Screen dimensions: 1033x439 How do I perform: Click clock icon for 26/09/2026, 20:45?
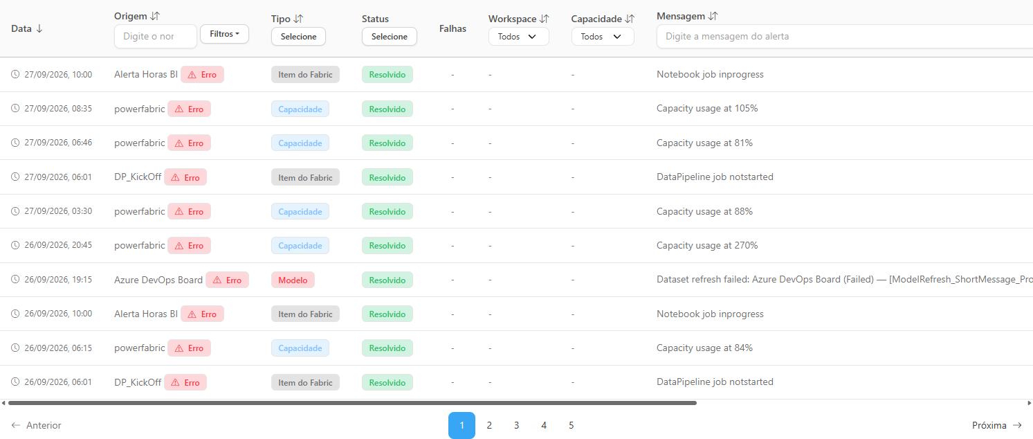click(x=15, y=245)
